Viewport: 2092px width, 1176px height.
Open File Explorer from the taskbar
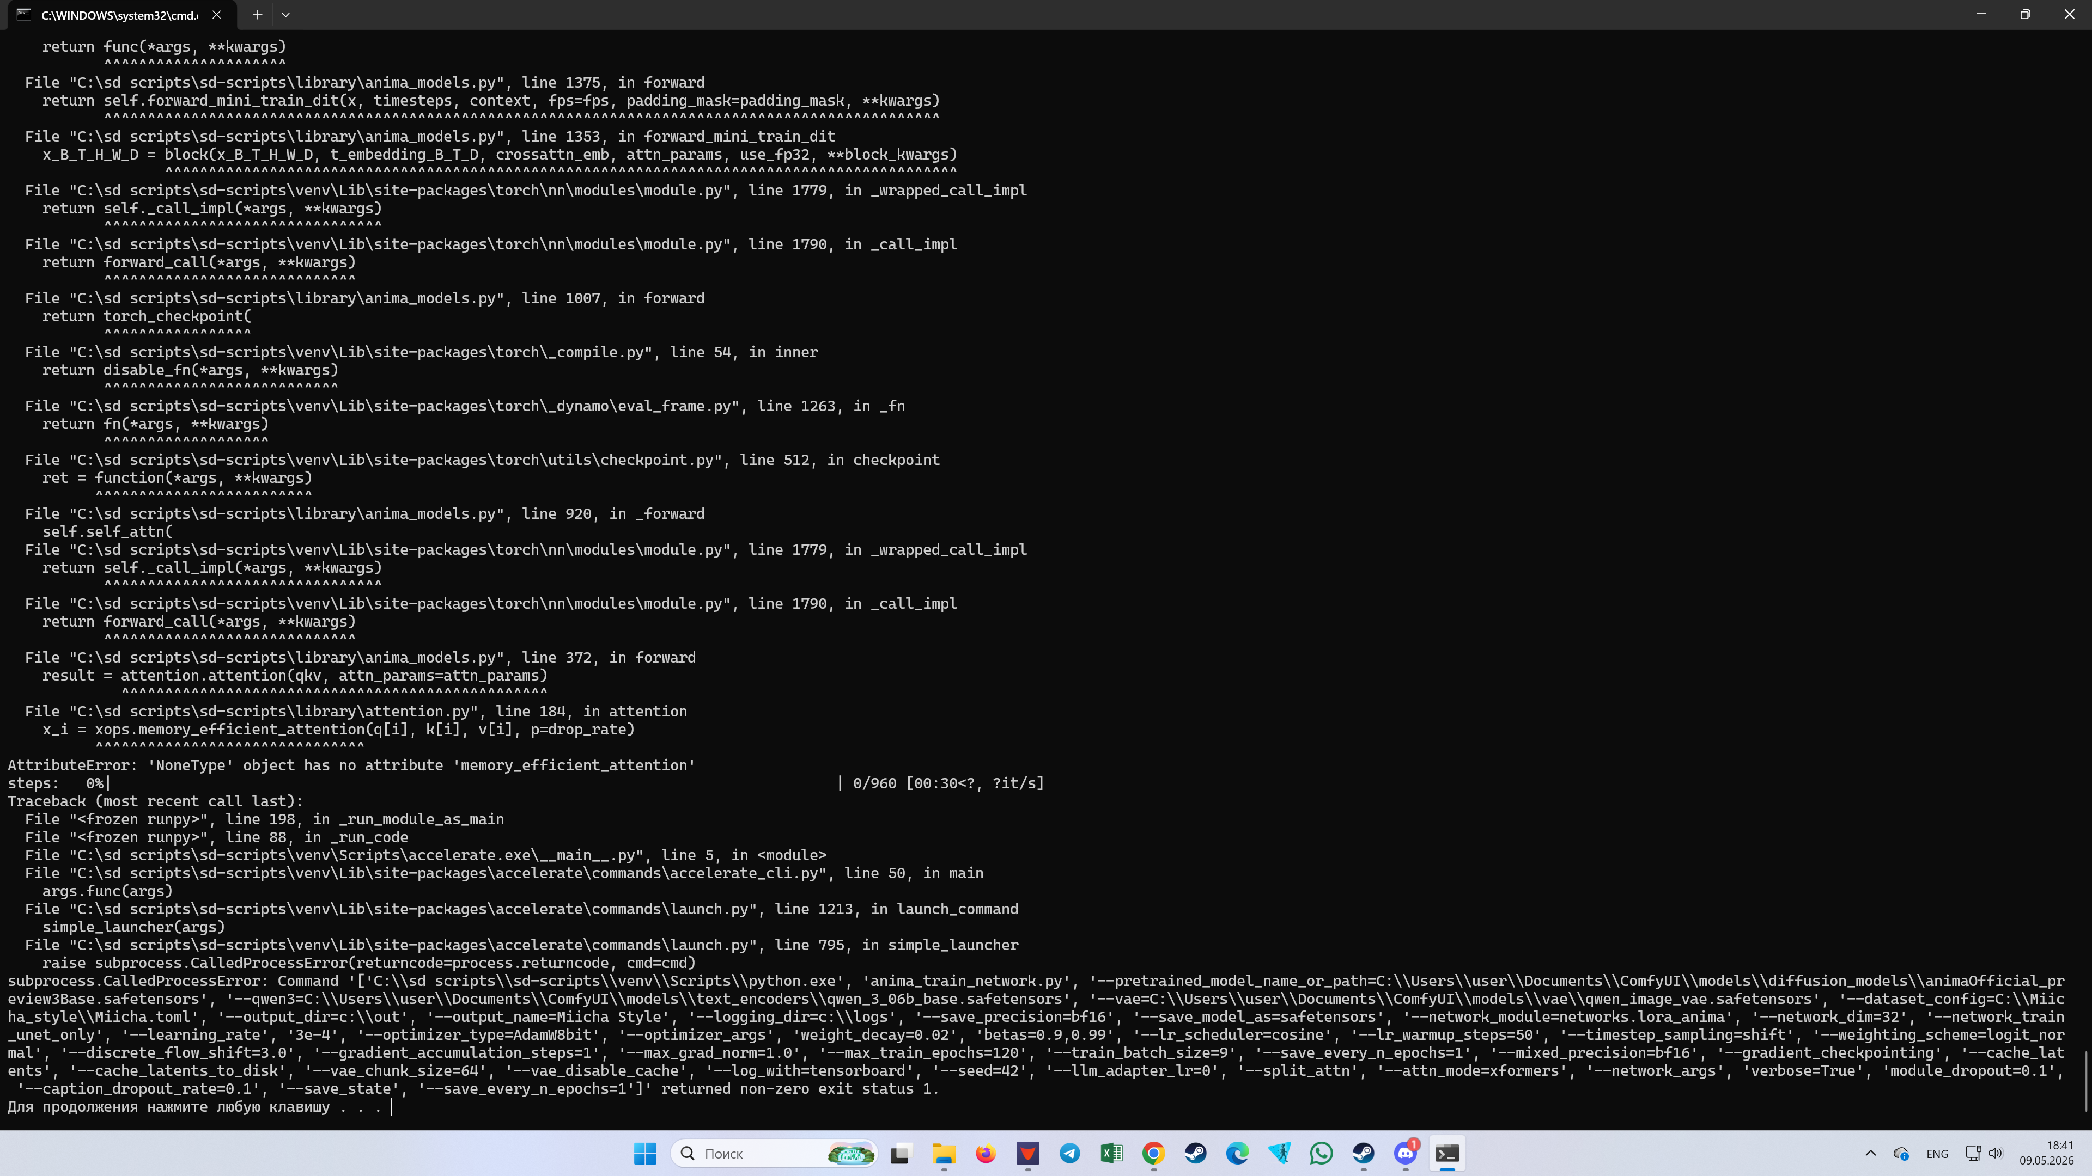[x=943, y=1153]
